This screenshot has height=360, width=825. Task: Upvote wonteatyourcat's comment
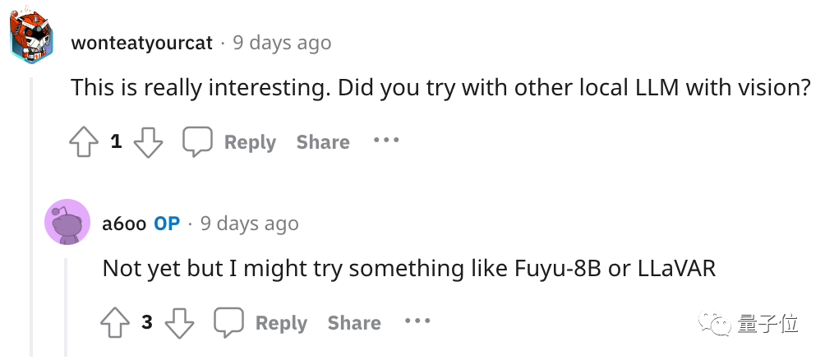tap(84, 142)
